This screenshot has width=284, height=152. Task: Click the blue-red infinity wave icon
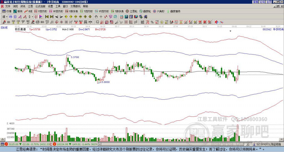[221, 22]
